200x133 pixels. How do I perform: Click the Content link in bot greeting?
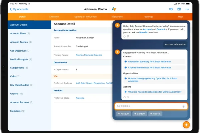(161, 29)
